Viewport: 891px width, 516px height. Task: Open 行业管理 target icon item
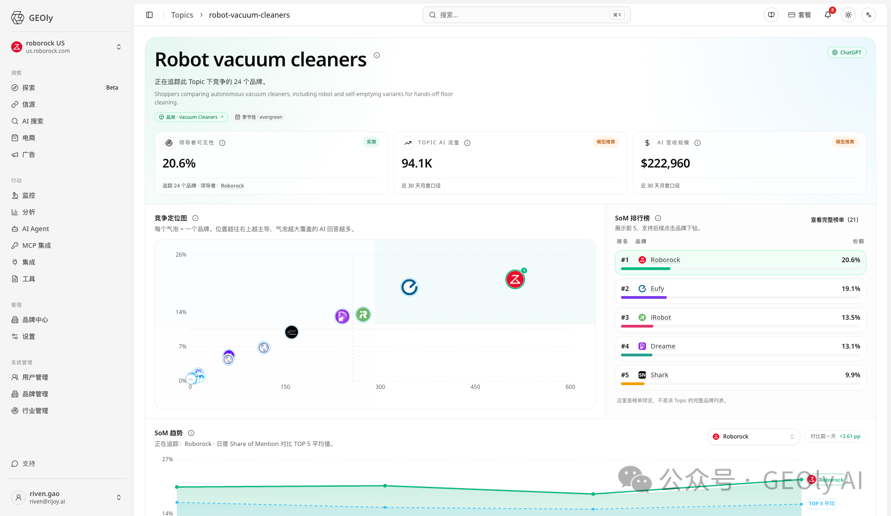click(x=67, y=411)
